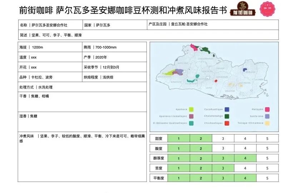Screen dimensions: 301x193
Task: Click the Apaneca yellow-green legend swatch
Action: point(191,110)
